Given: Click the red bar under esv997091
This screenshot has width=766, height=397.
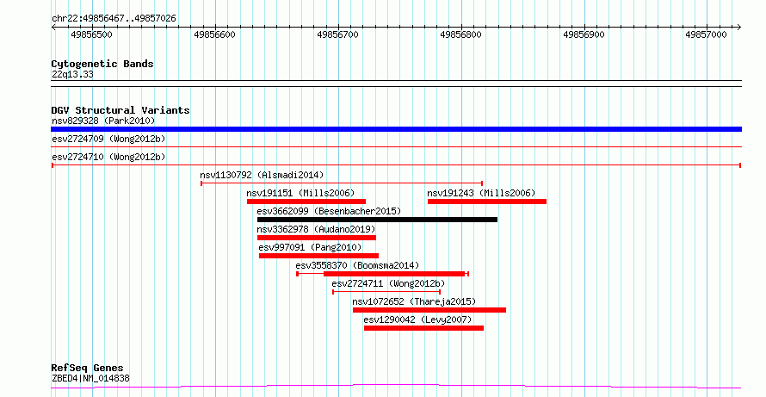Looking at the screenshot, I should pos(318,256).
